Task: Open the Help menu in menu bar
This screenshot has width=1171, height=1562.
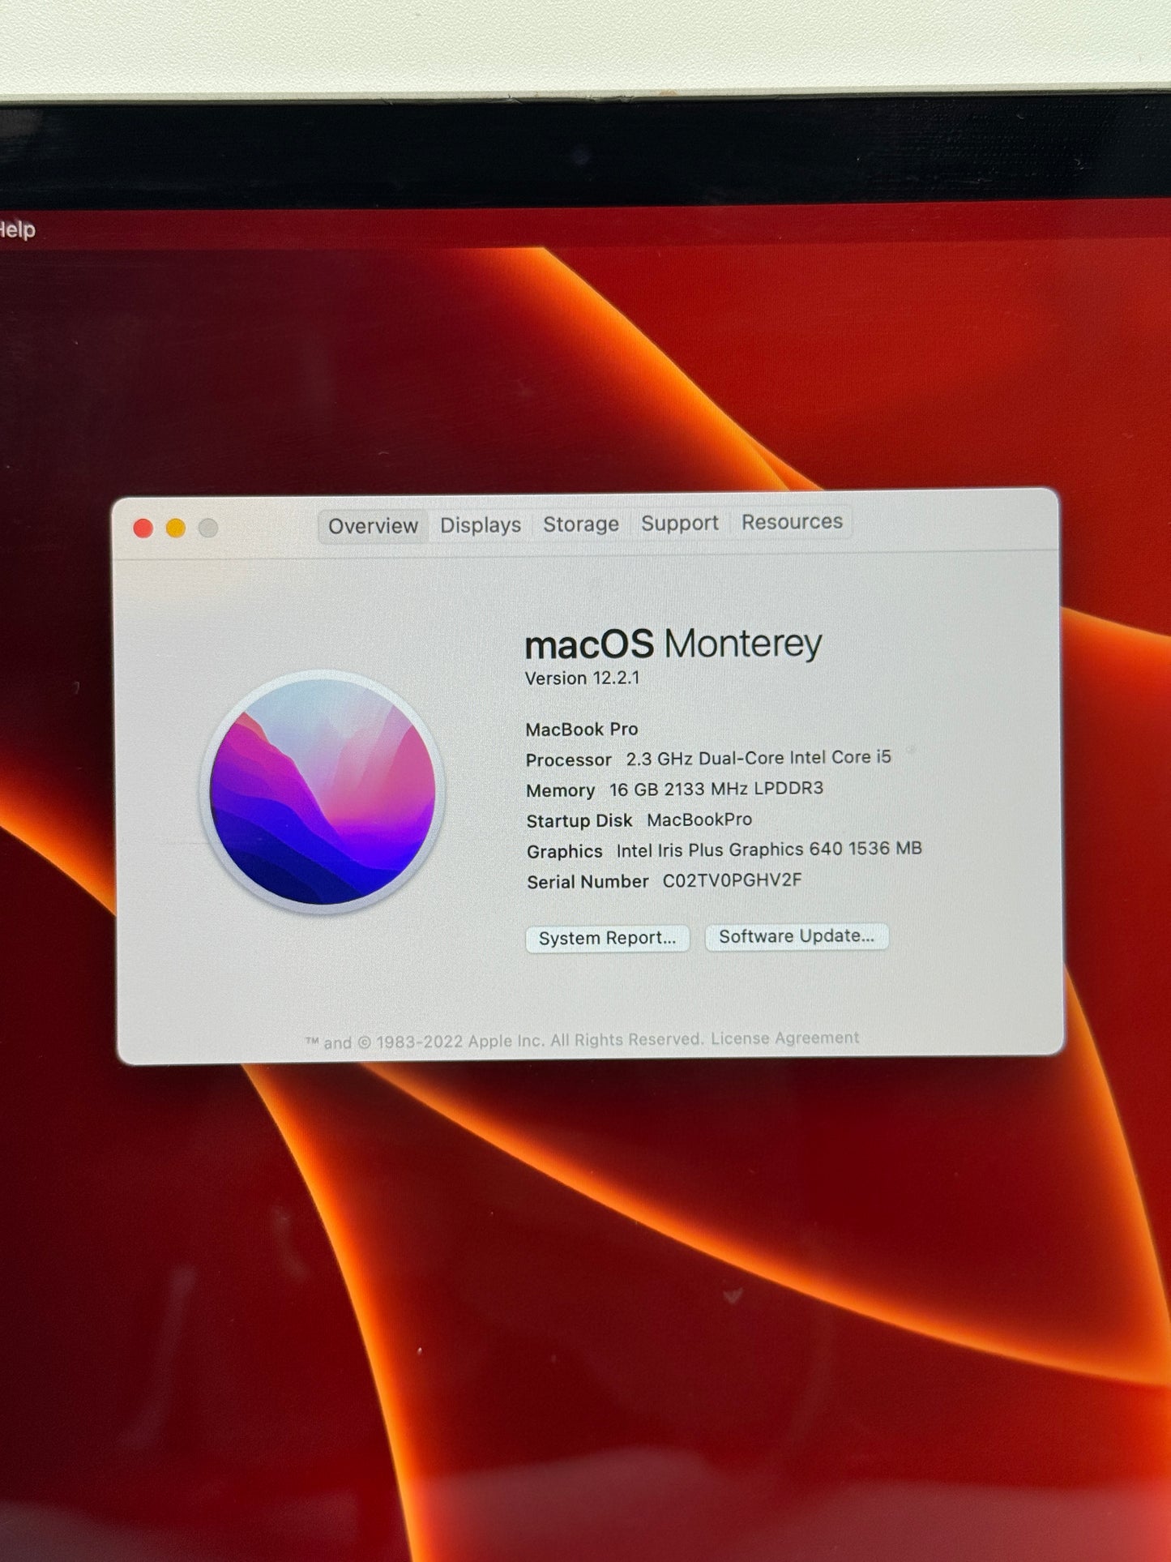Action: (x=17, y=229)
